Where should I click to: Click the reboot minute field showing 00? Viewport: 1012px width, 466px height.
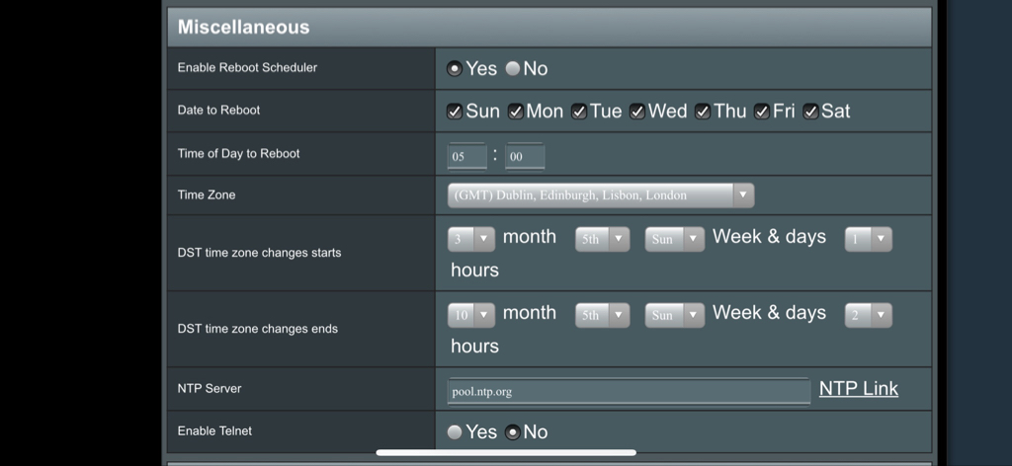tap(525, 157)
